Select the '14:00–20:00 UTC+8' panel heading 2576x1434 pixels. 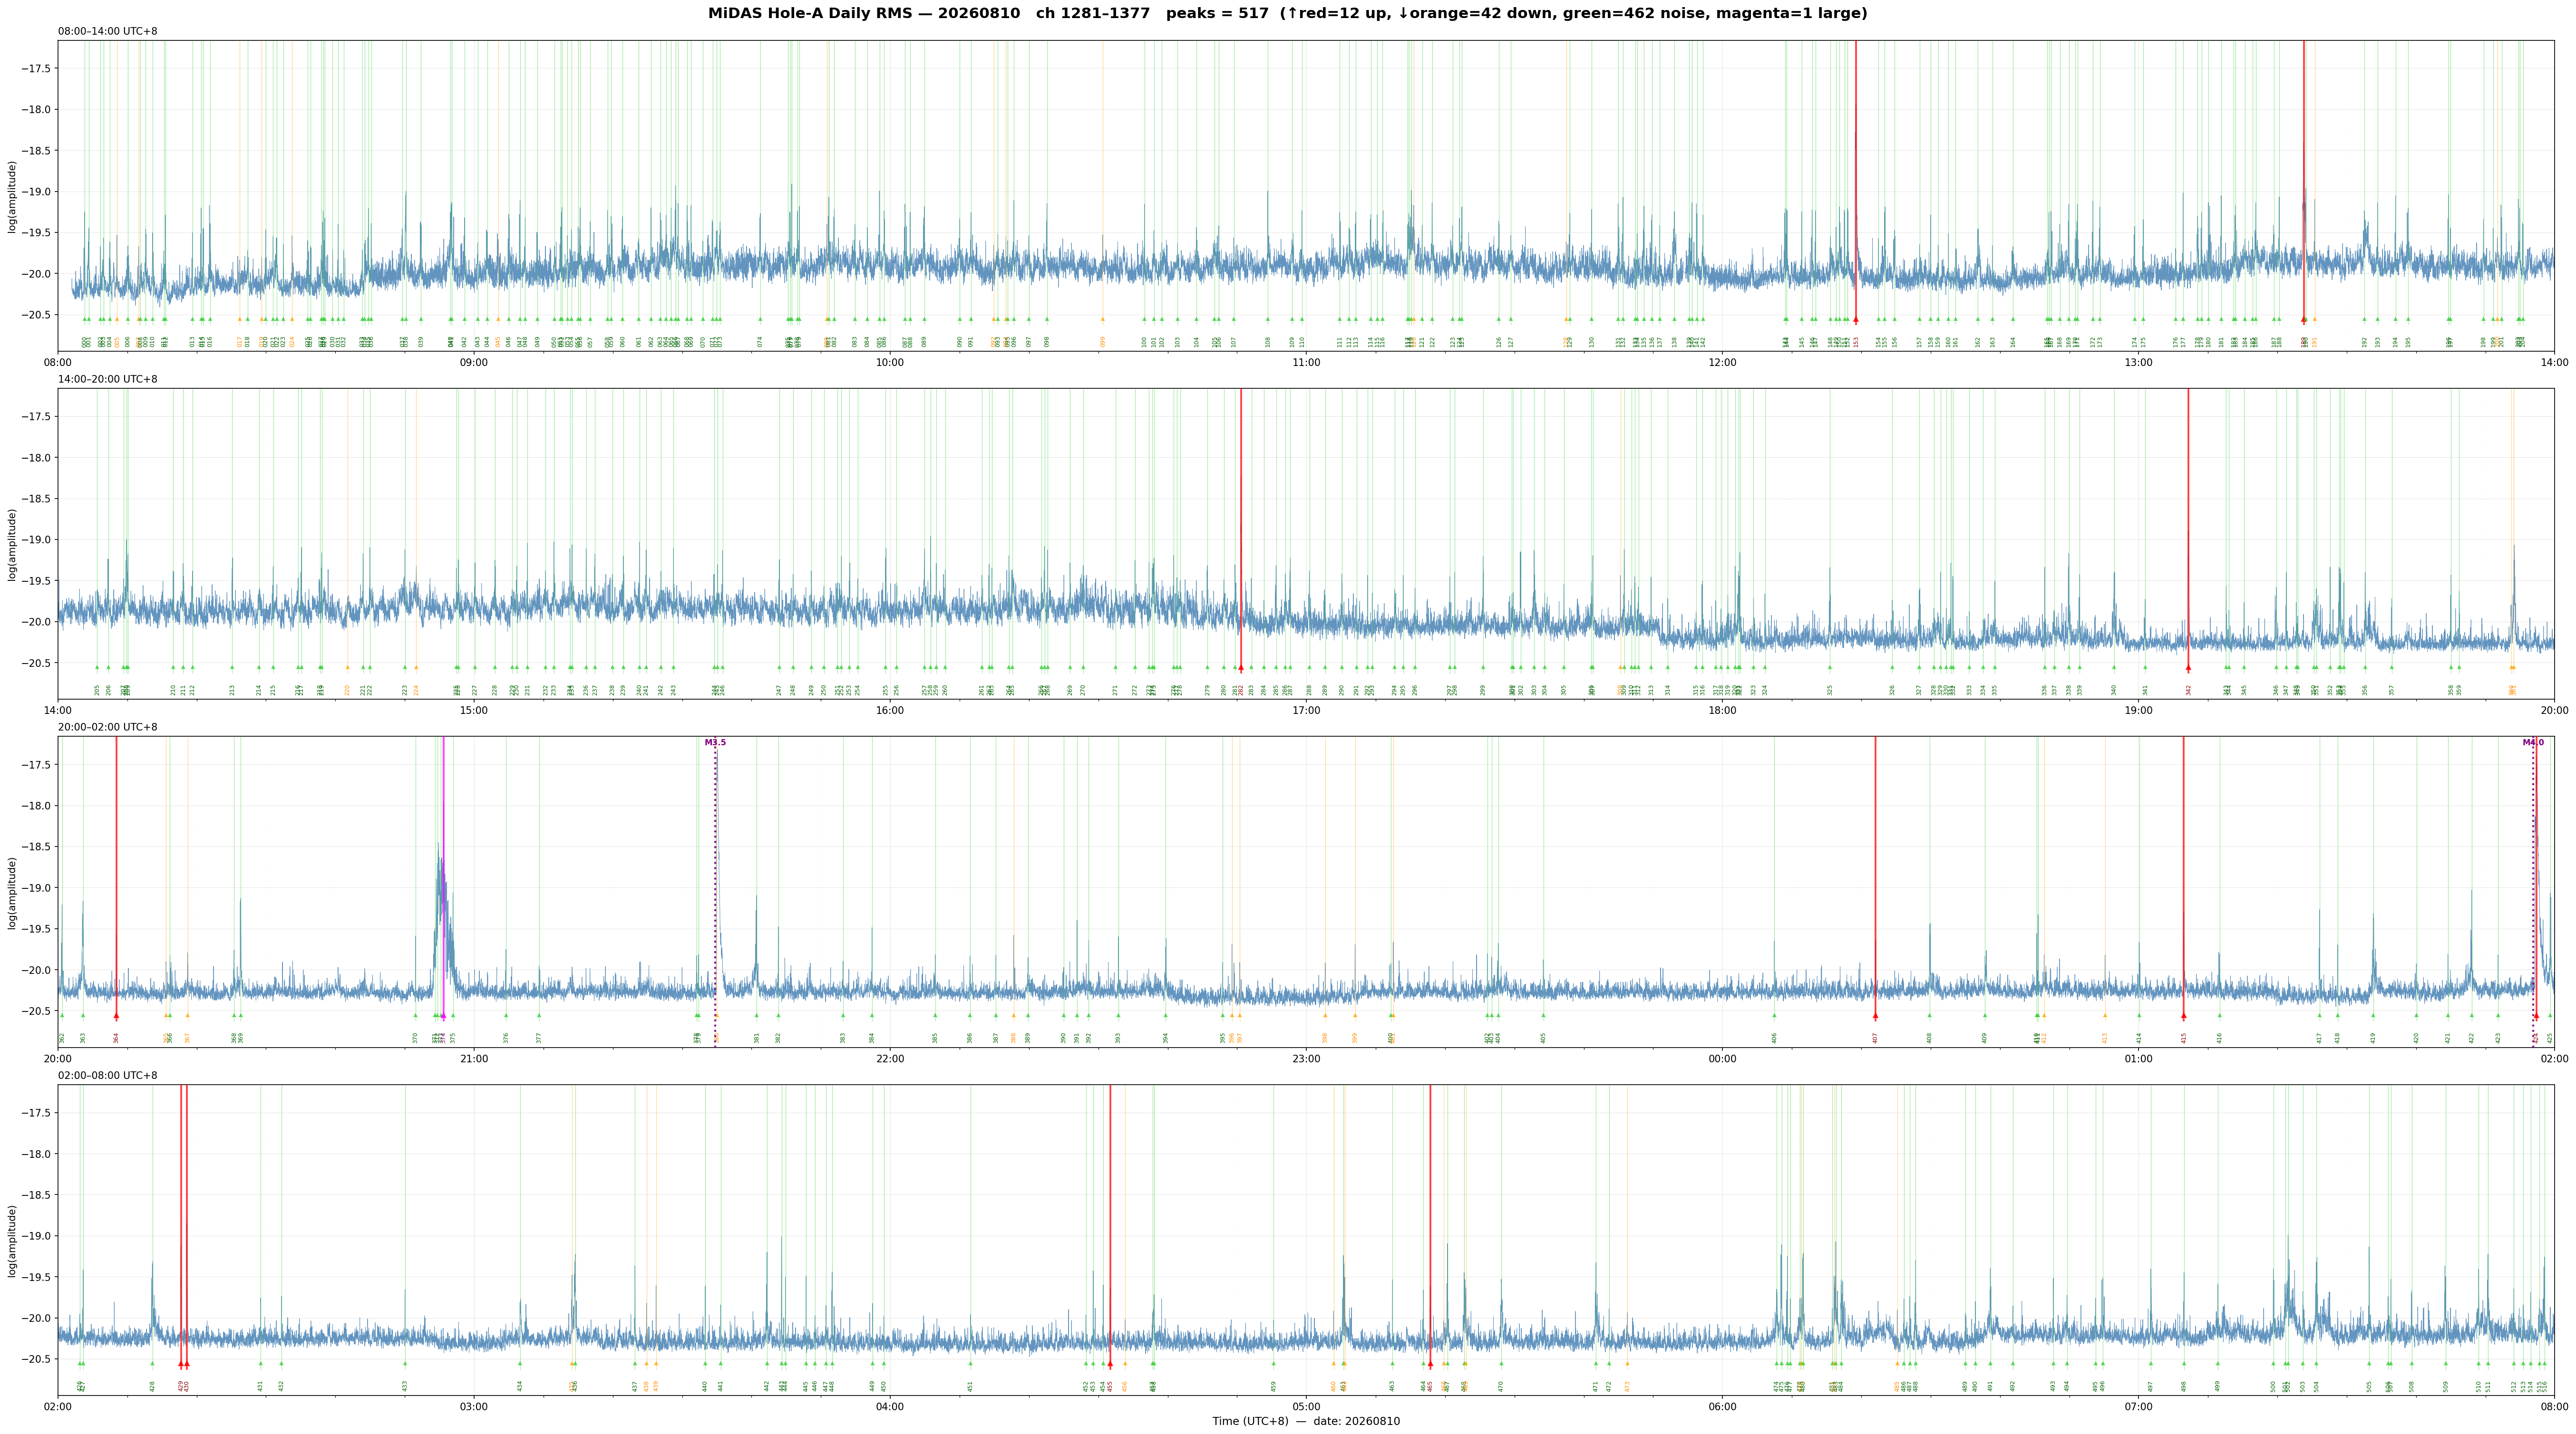pyautogui.click(x=107, y=380)
